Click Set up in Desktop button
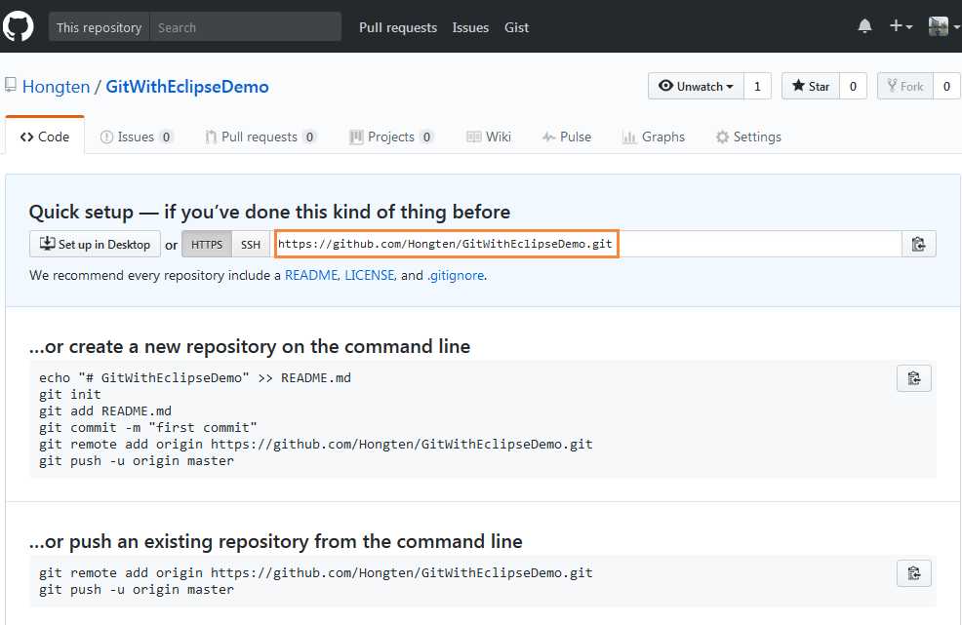962x625 pixels. point(95,244)
